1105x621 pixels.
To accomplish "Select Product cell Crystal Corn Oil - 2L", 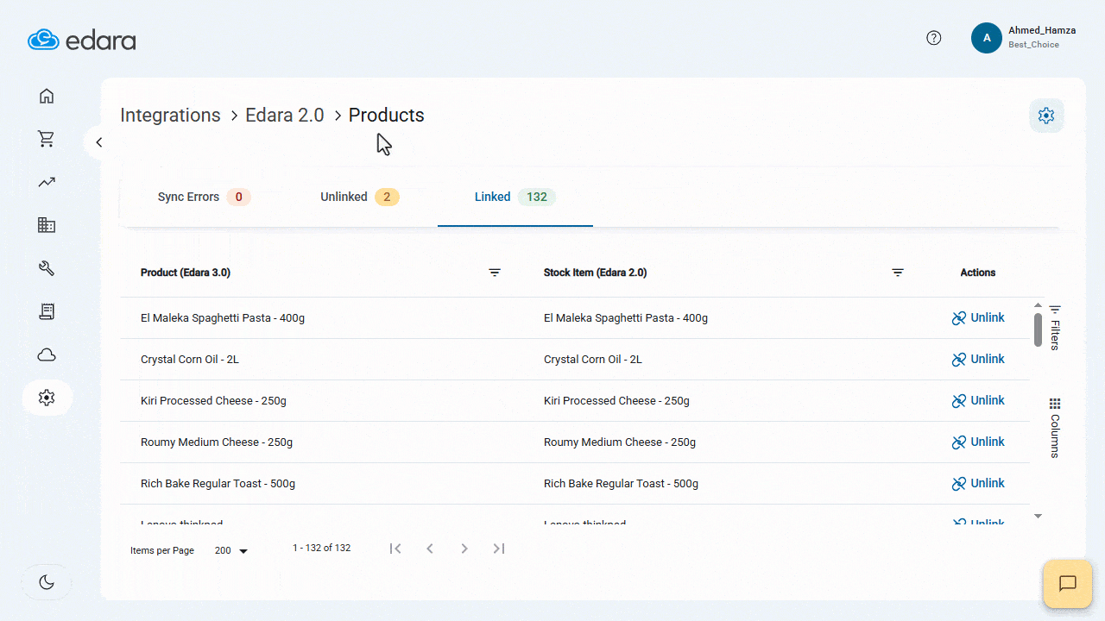I will 190,360.
